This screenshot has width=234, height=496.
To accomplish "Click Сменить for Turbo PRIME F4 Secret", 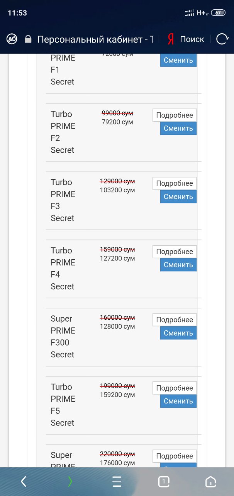I will pos(178,265).
